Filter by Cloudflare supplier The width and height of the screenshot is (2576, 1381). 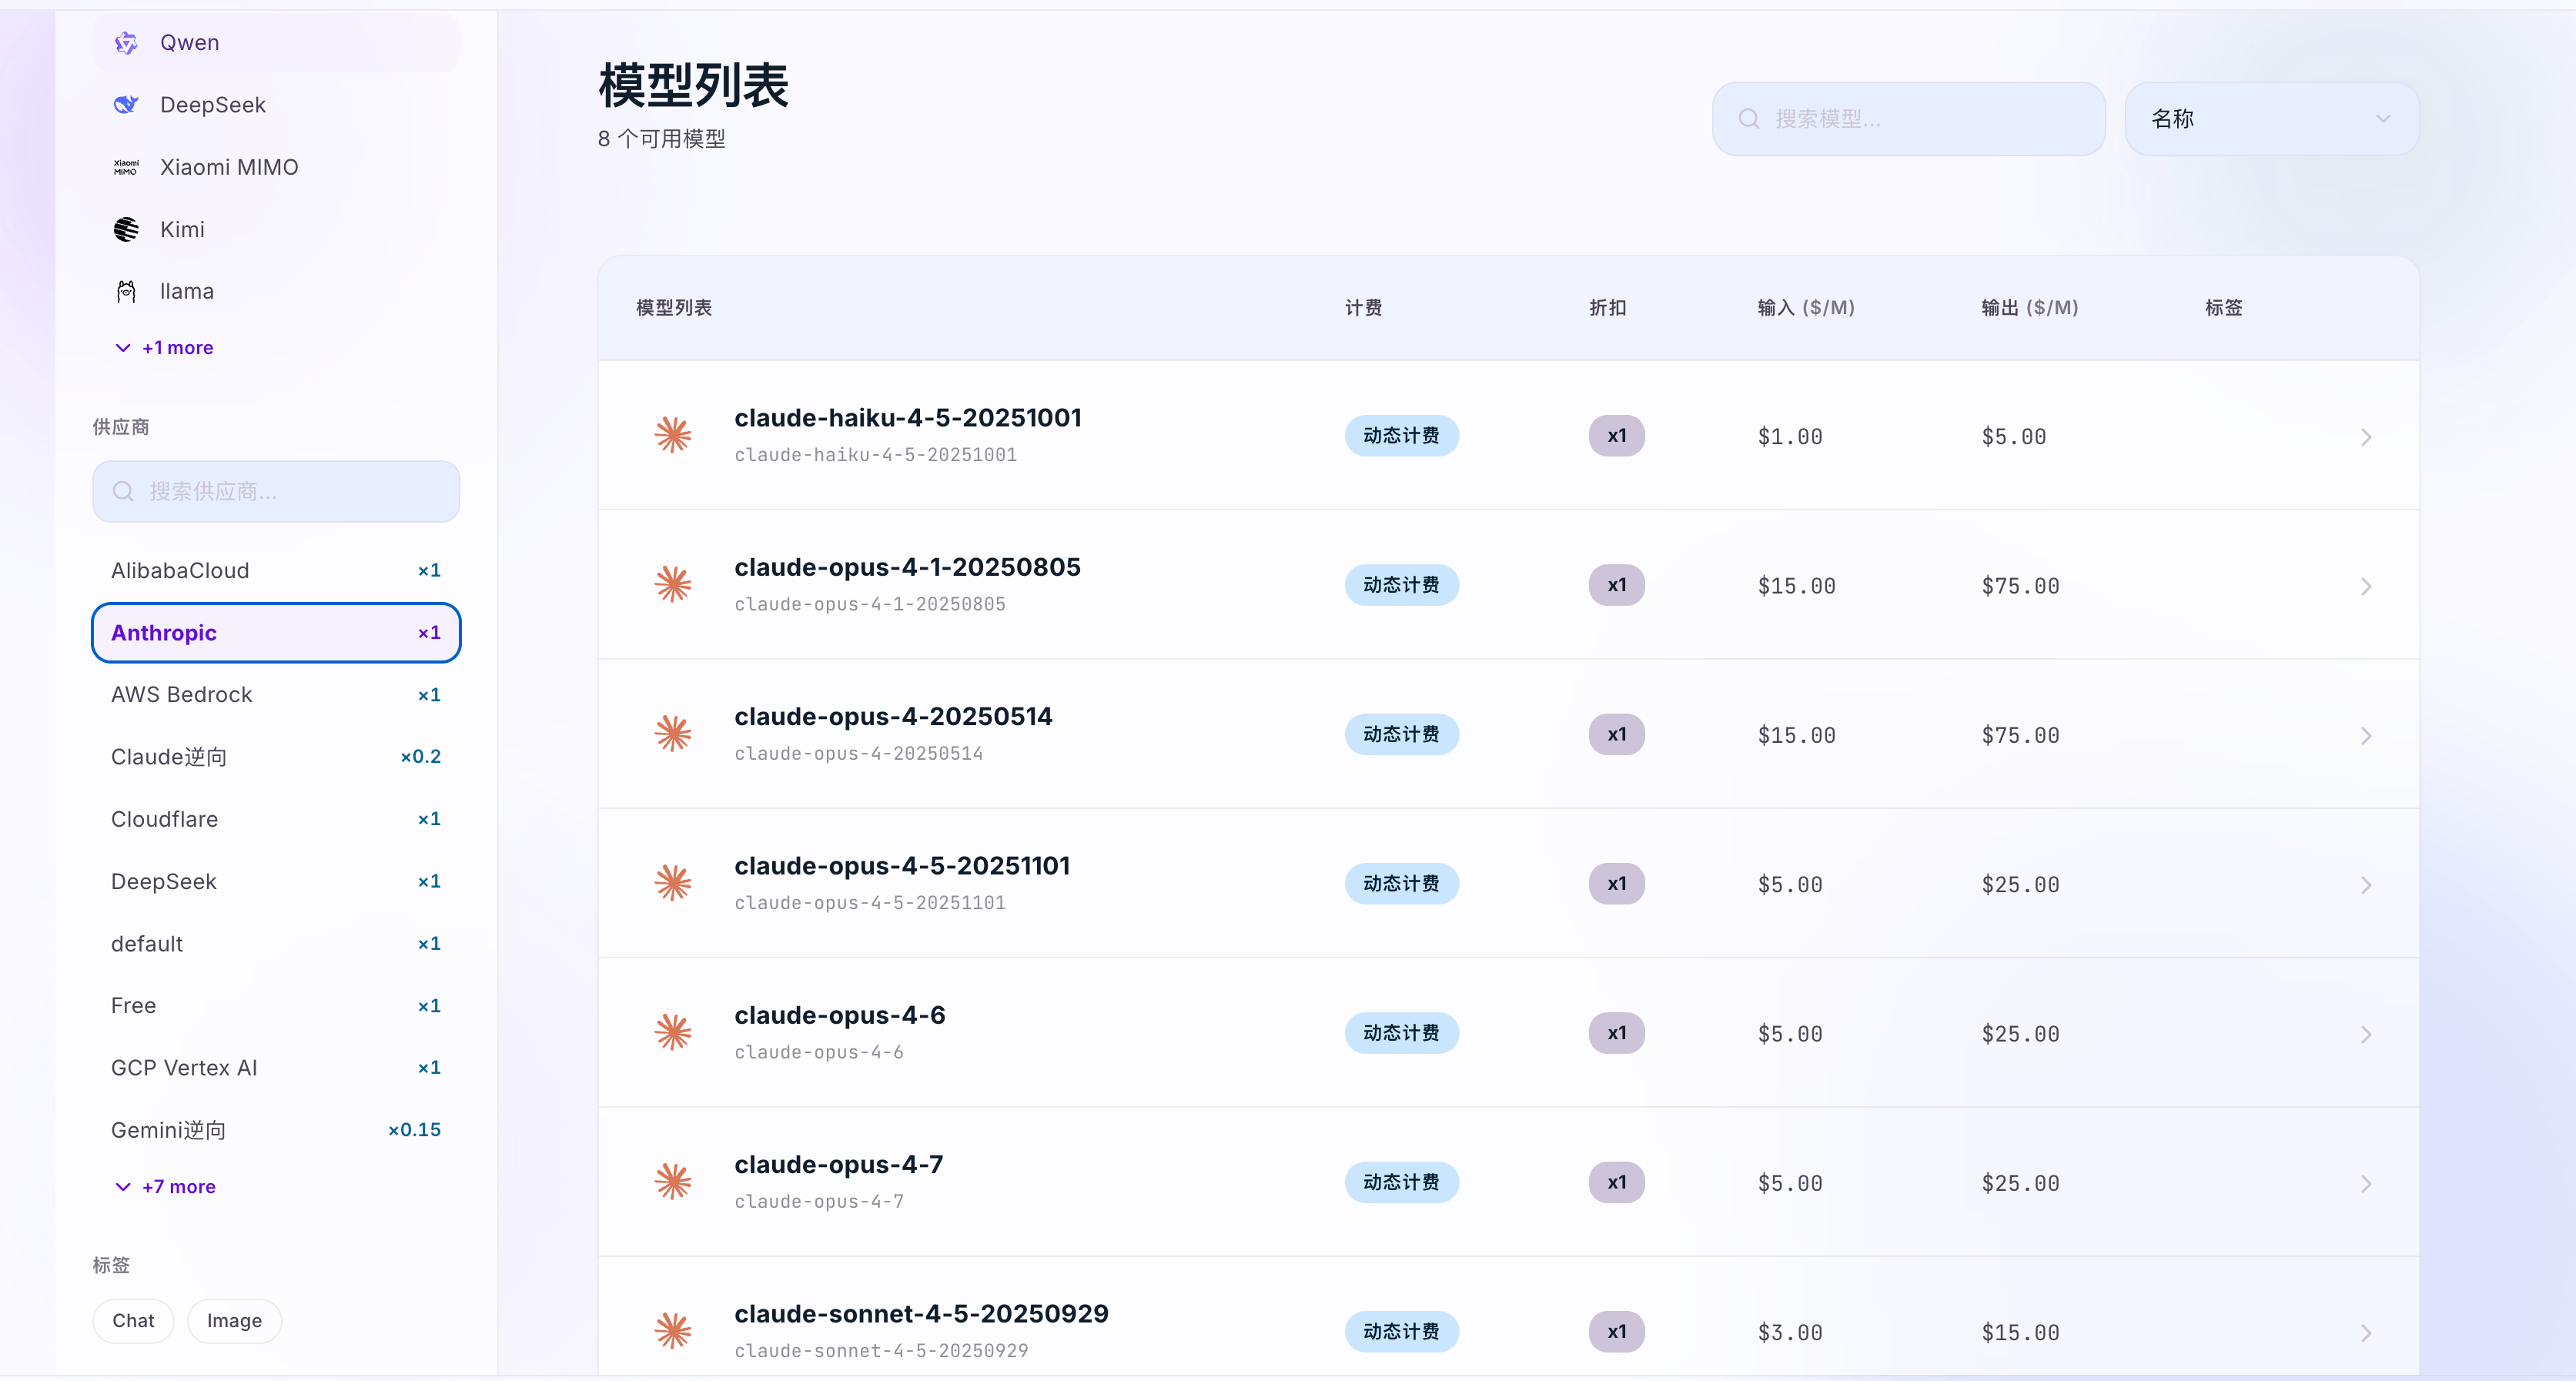276,819
